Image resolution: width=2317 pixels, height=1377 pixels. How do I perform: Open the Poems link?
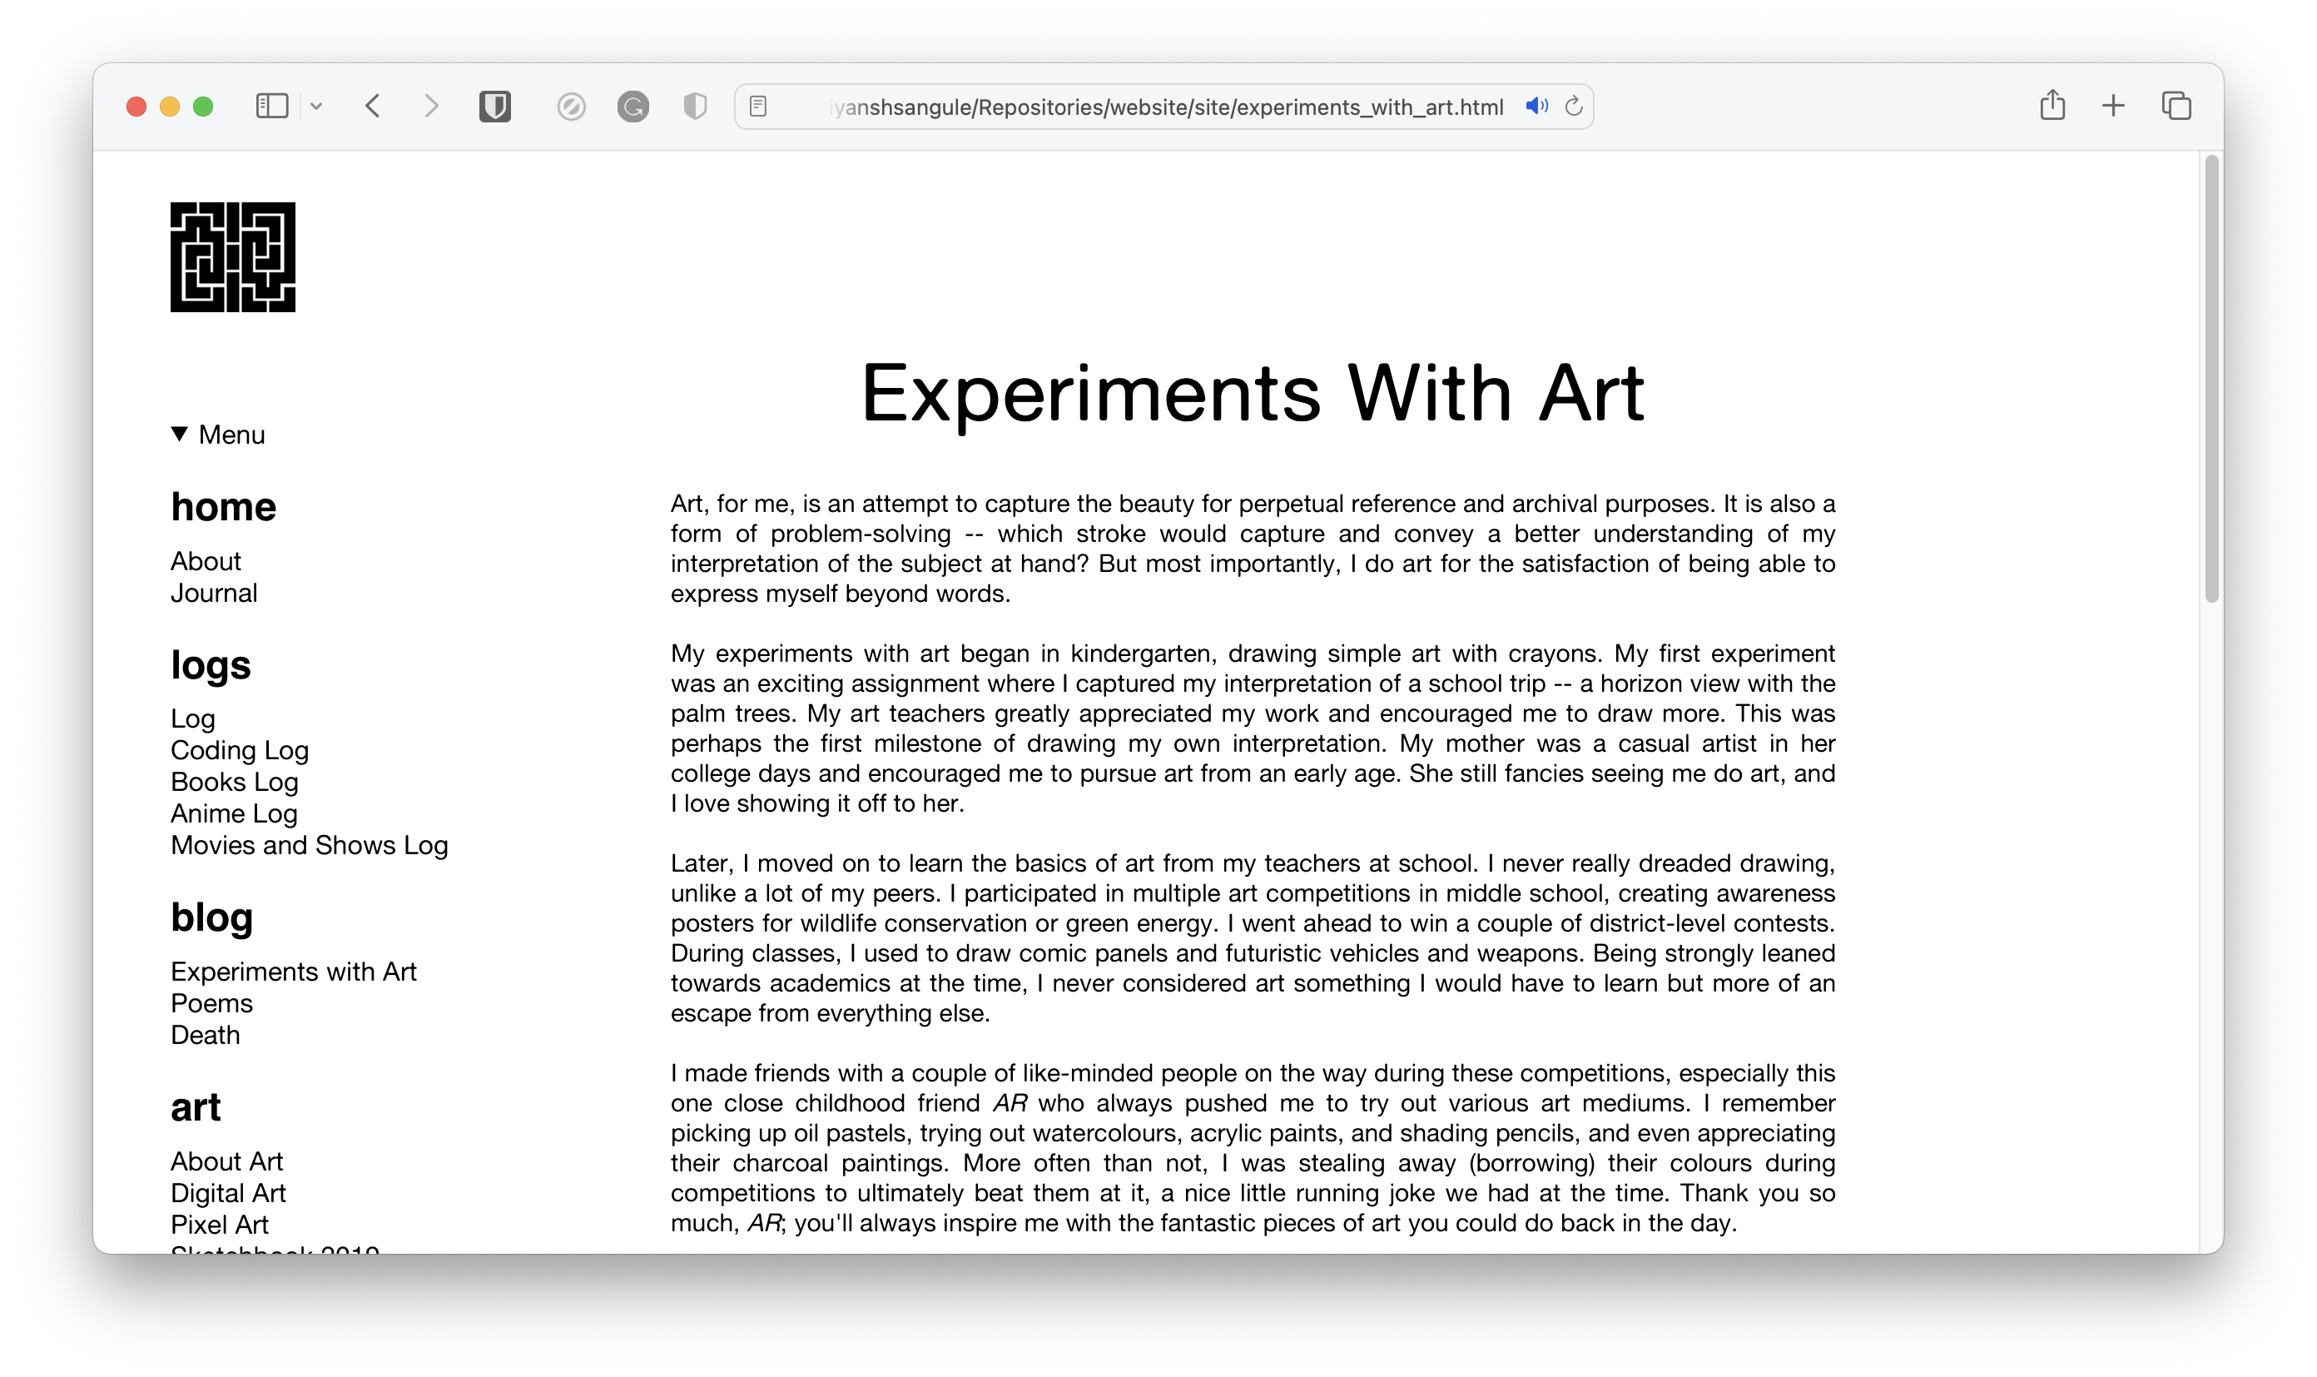[x=211, y=1003]
